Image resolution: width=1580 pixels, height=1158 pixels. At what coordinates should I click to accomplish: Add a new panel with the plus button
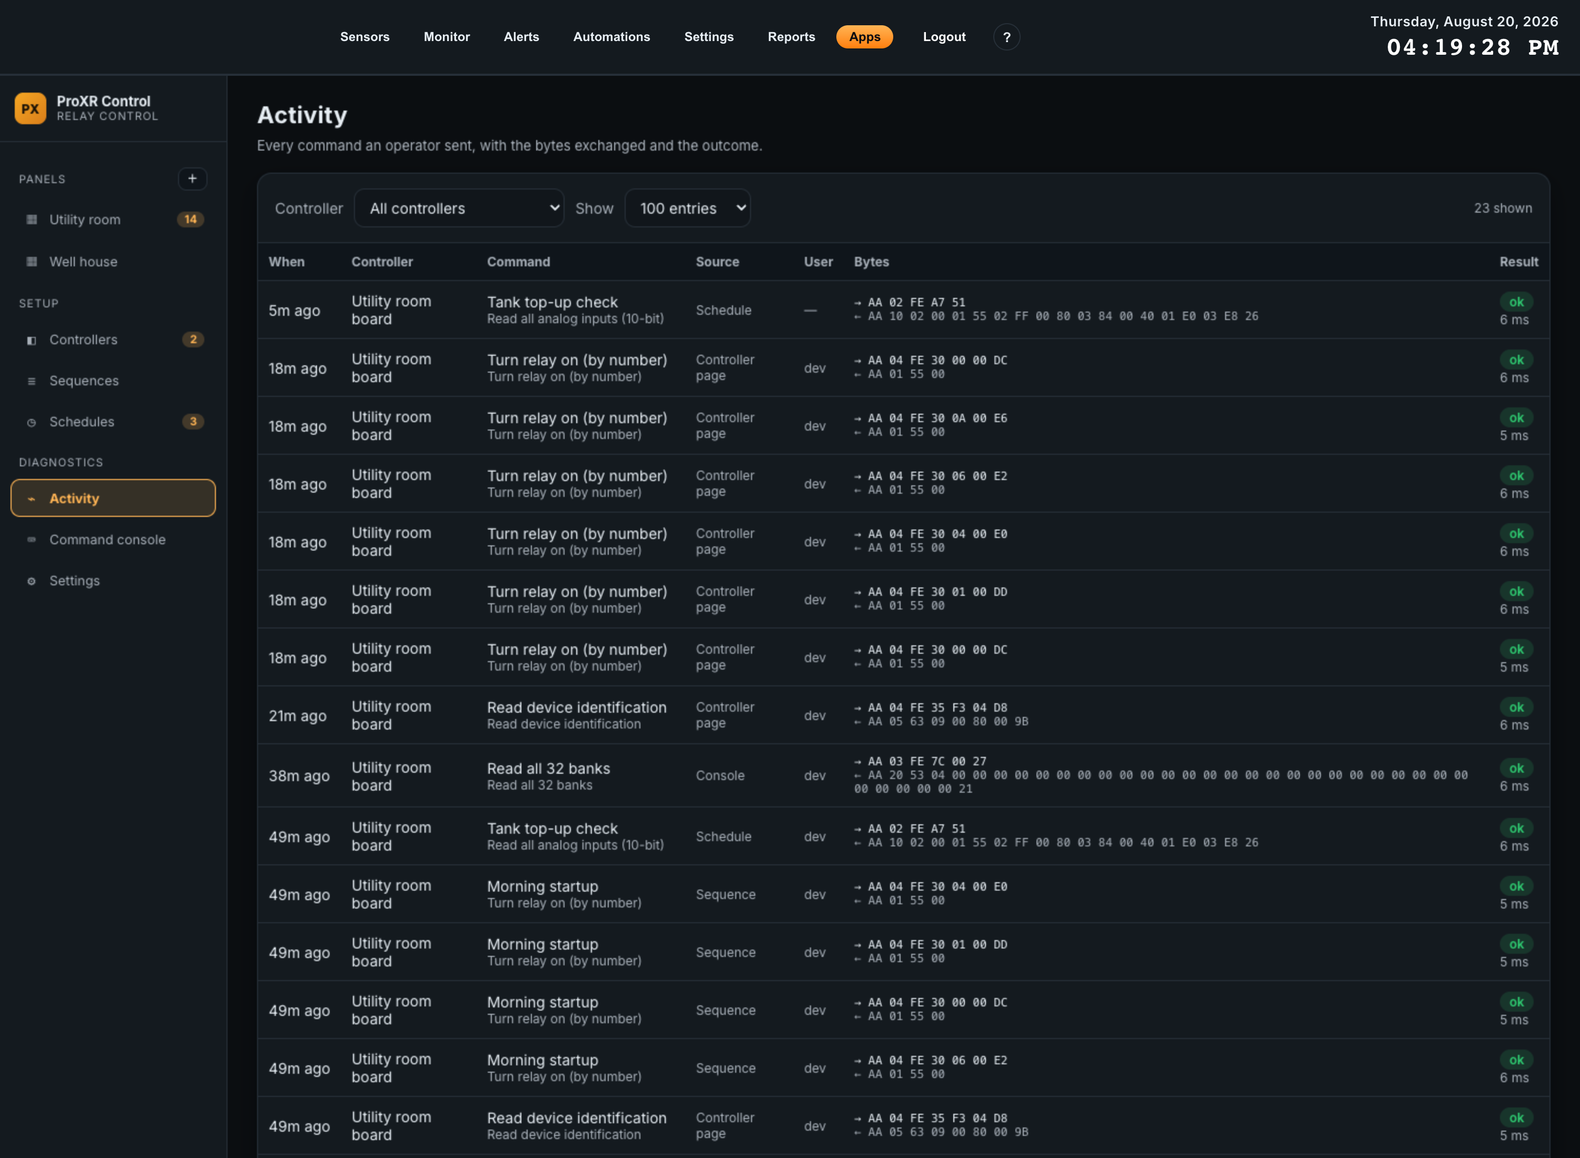click(192, 179)
